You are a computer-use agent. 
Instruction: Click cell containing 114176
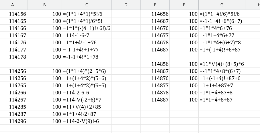pyautogui.click(x=13, y=43)
